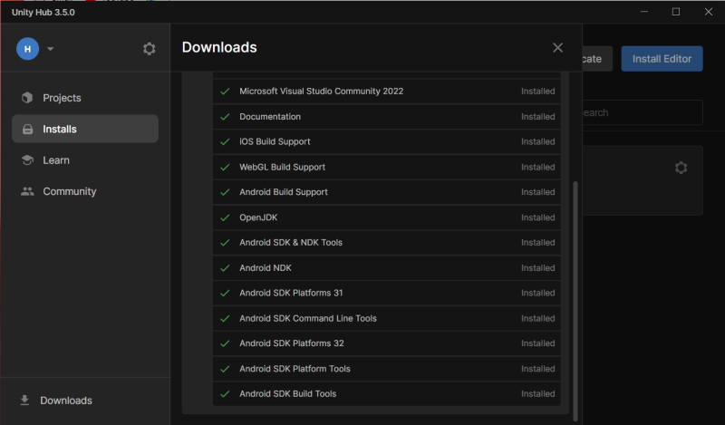Click Installed status for WebGL Build Support
Viewport: 725px width, 425px height.
coord(537,167)
